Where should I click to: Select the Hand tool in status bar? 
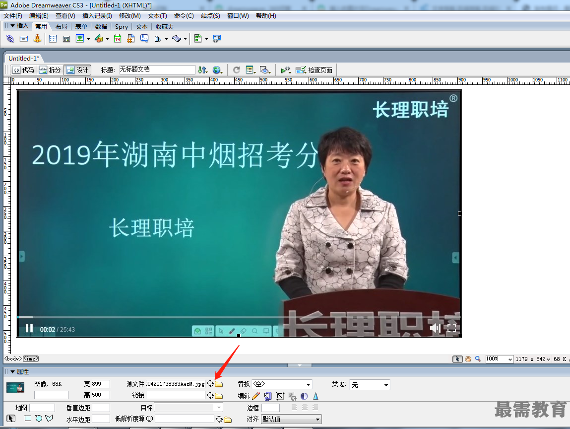tap(468, 359)
